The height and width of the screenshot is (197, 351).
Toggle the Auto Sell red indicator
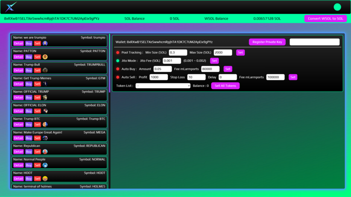(118, 77)
